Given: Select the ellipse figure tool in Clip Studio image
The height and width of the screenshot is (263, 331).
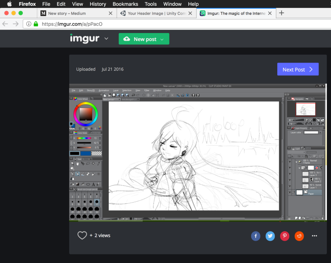Looking at the screenshot, I should click(x=88, y=184).
